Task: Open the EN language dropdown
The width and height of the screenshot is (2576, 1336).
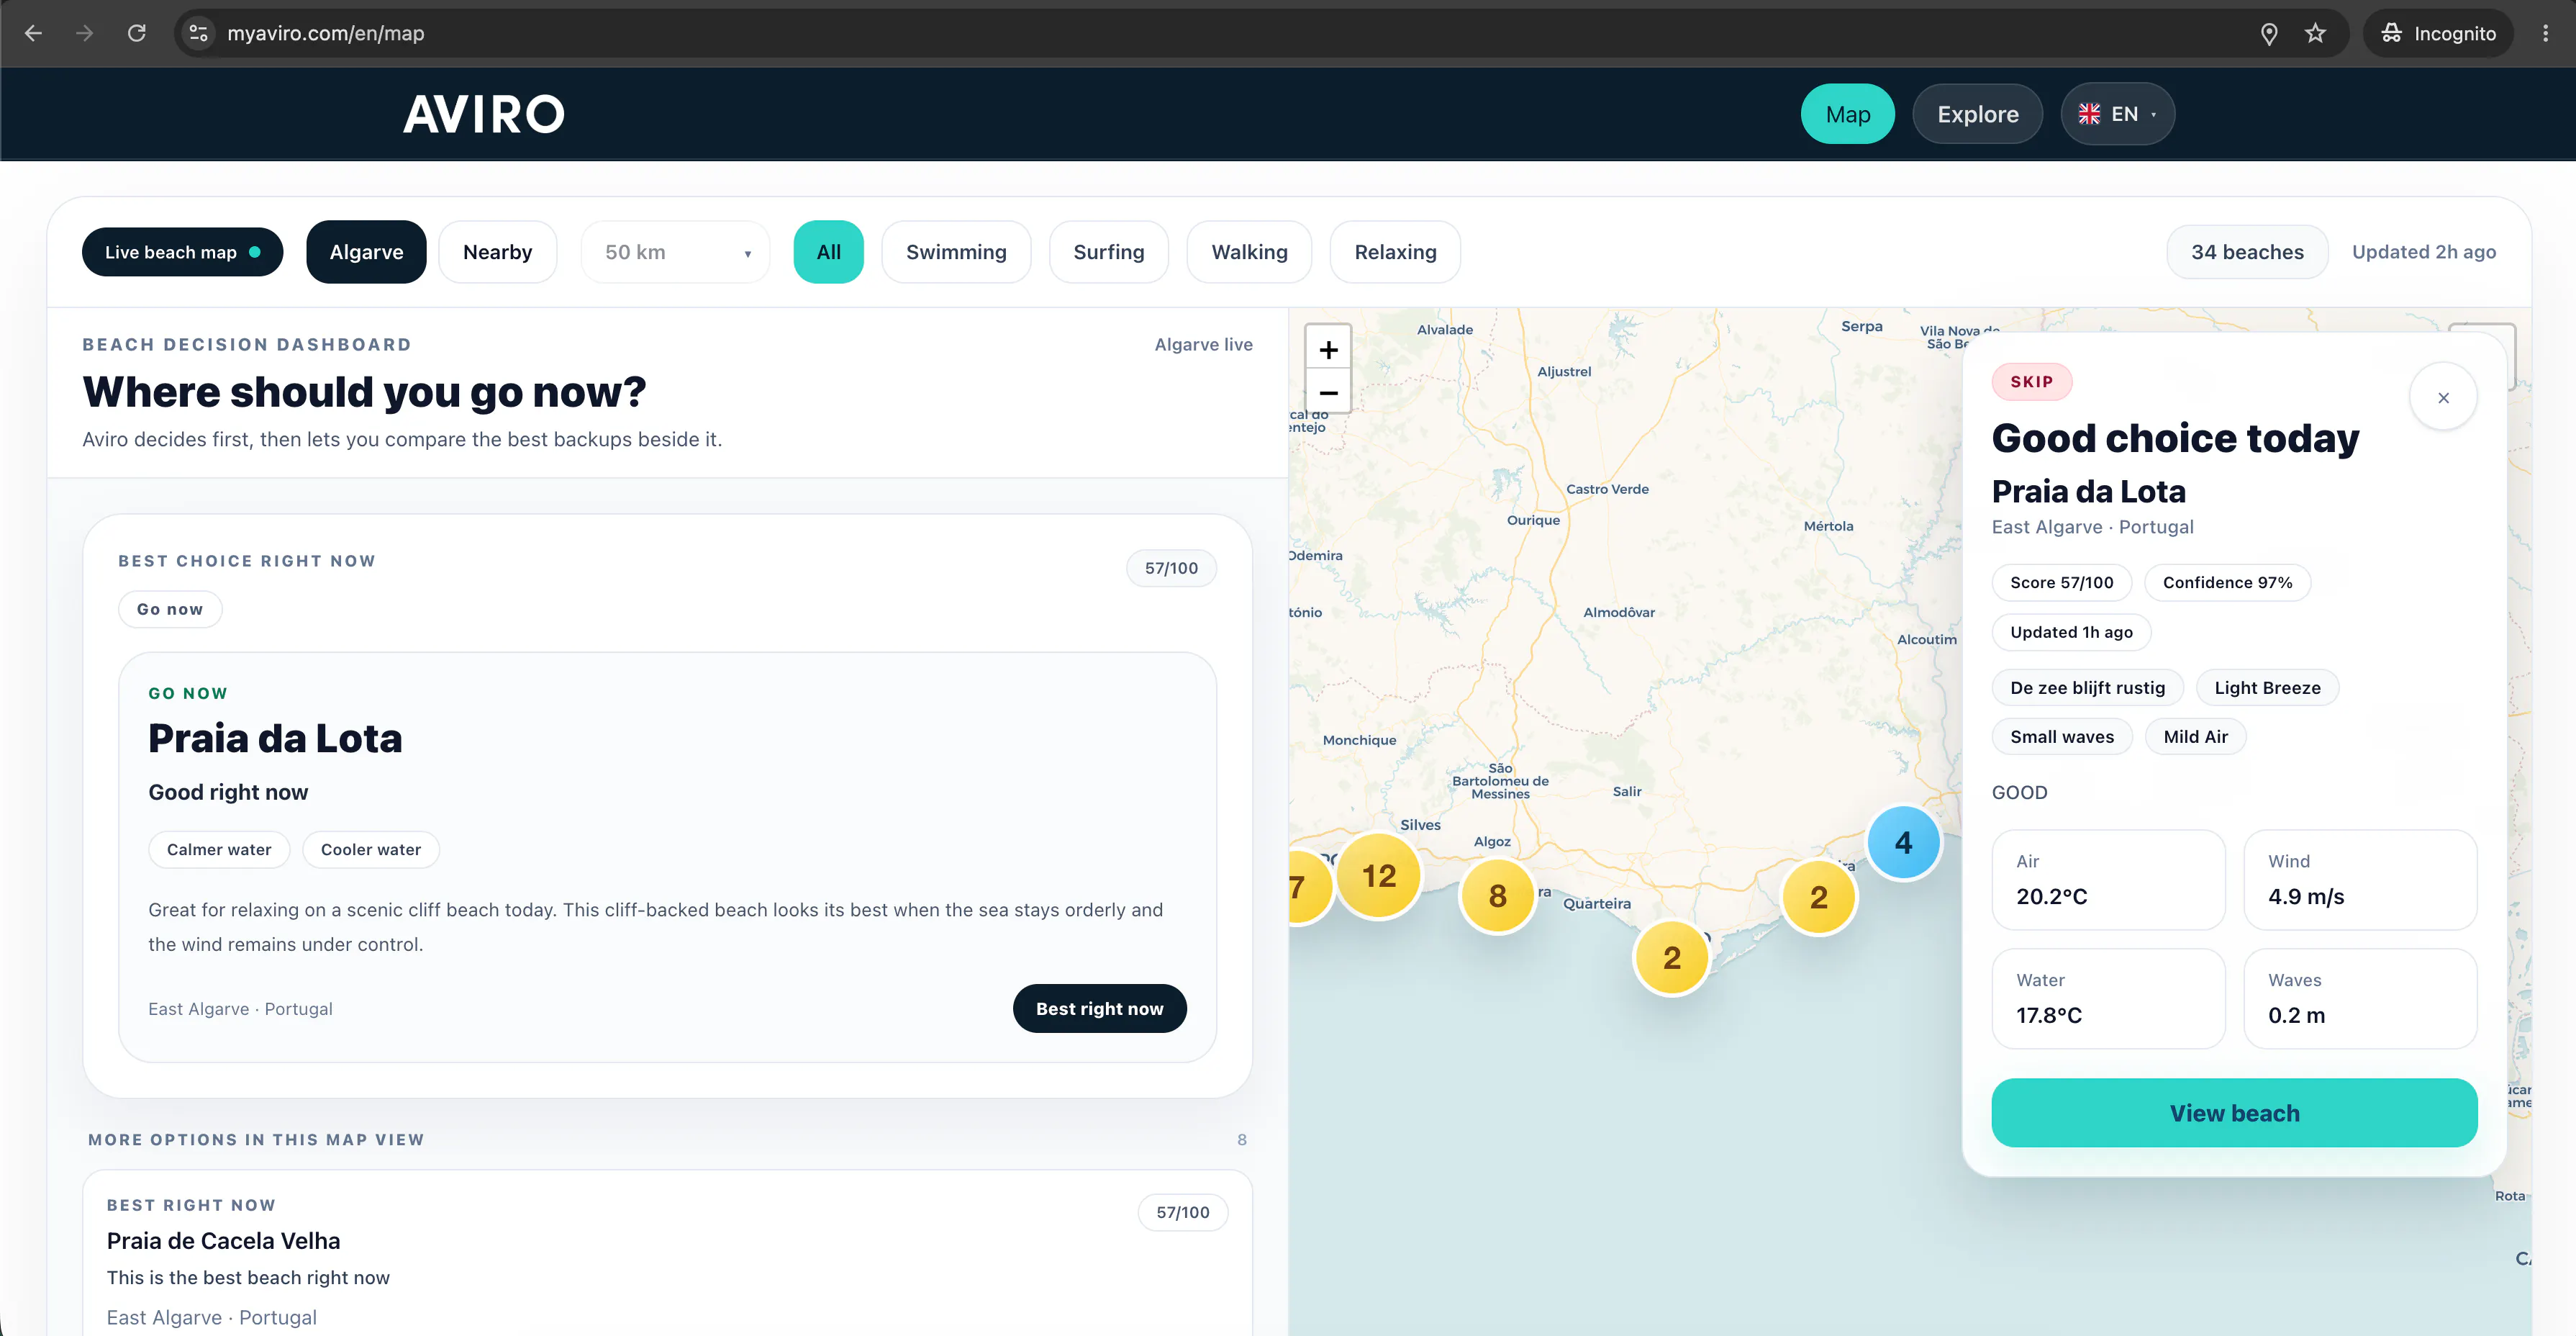Action: point(2117,114)
